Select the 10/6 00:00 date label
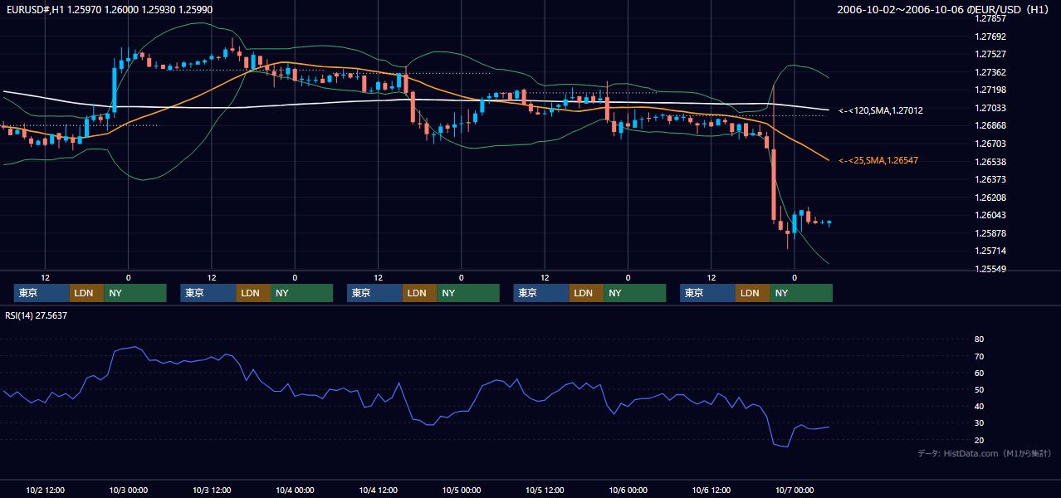 click(628, 491)
